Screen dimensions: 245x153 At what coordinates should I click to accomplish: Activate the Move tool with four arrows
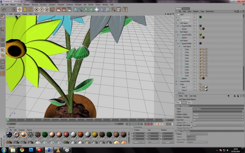19,9
